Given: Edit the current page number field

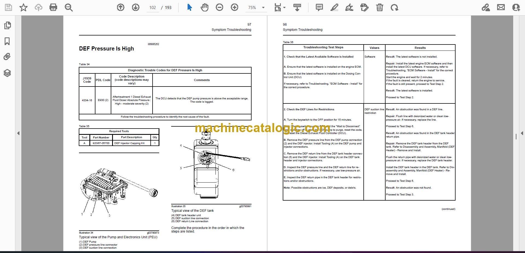Looking at the screenshot, I should click(x=153, y=8).
